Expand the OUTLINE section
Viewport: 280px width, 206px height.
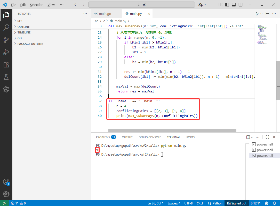pos(52,27)
